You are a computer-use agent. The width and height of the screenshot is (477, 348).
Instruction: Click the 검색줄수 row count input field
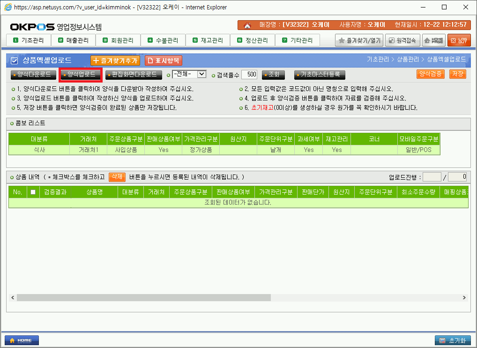coord(249,75)
